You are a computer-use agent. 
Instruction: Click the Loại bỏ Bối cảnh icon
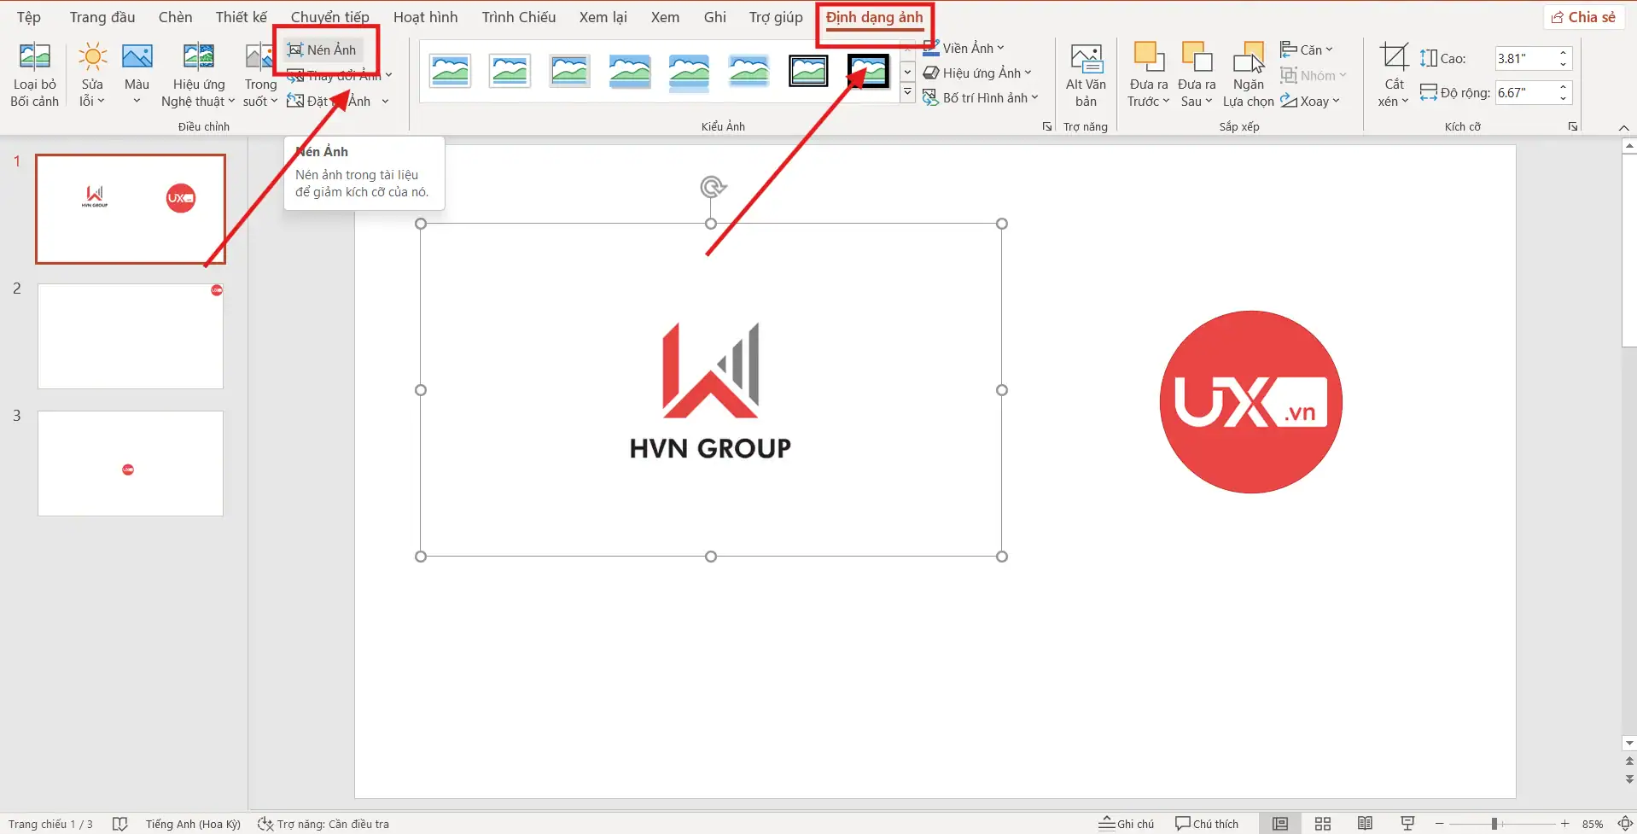(x=34, y=57)
